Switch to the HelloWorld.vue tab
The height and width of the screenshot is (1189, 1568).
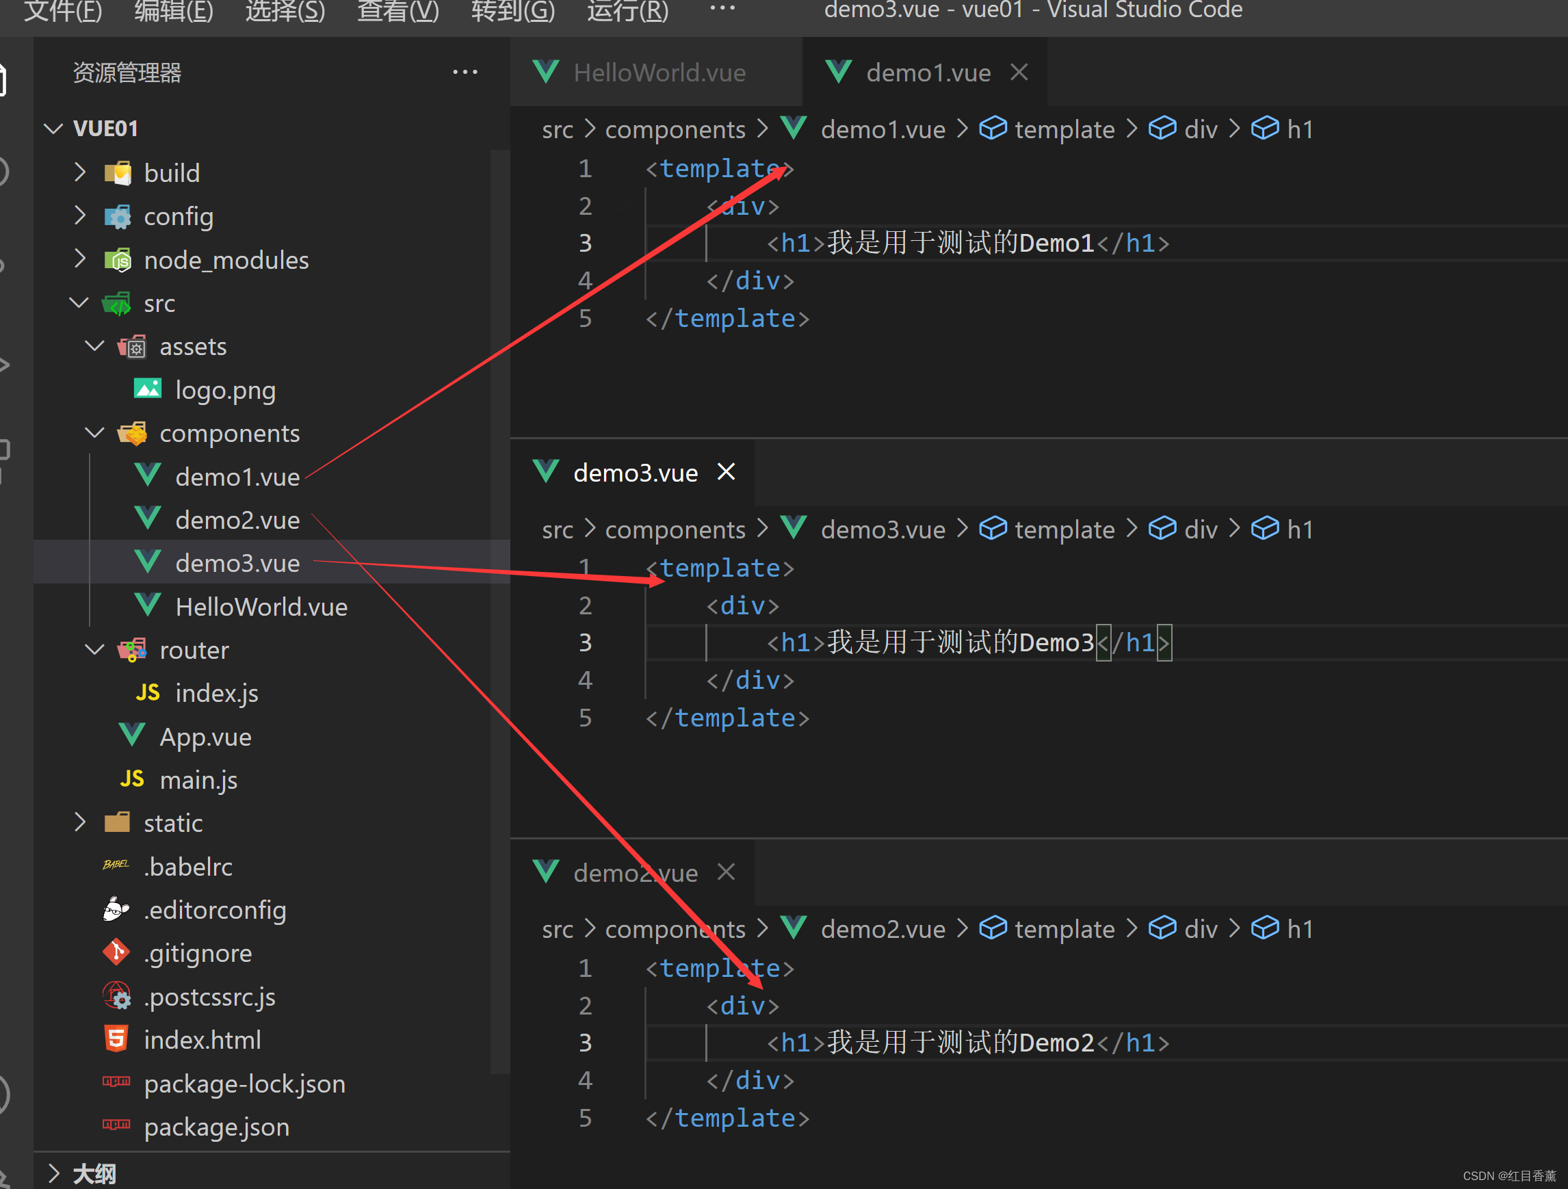(659, 73)
